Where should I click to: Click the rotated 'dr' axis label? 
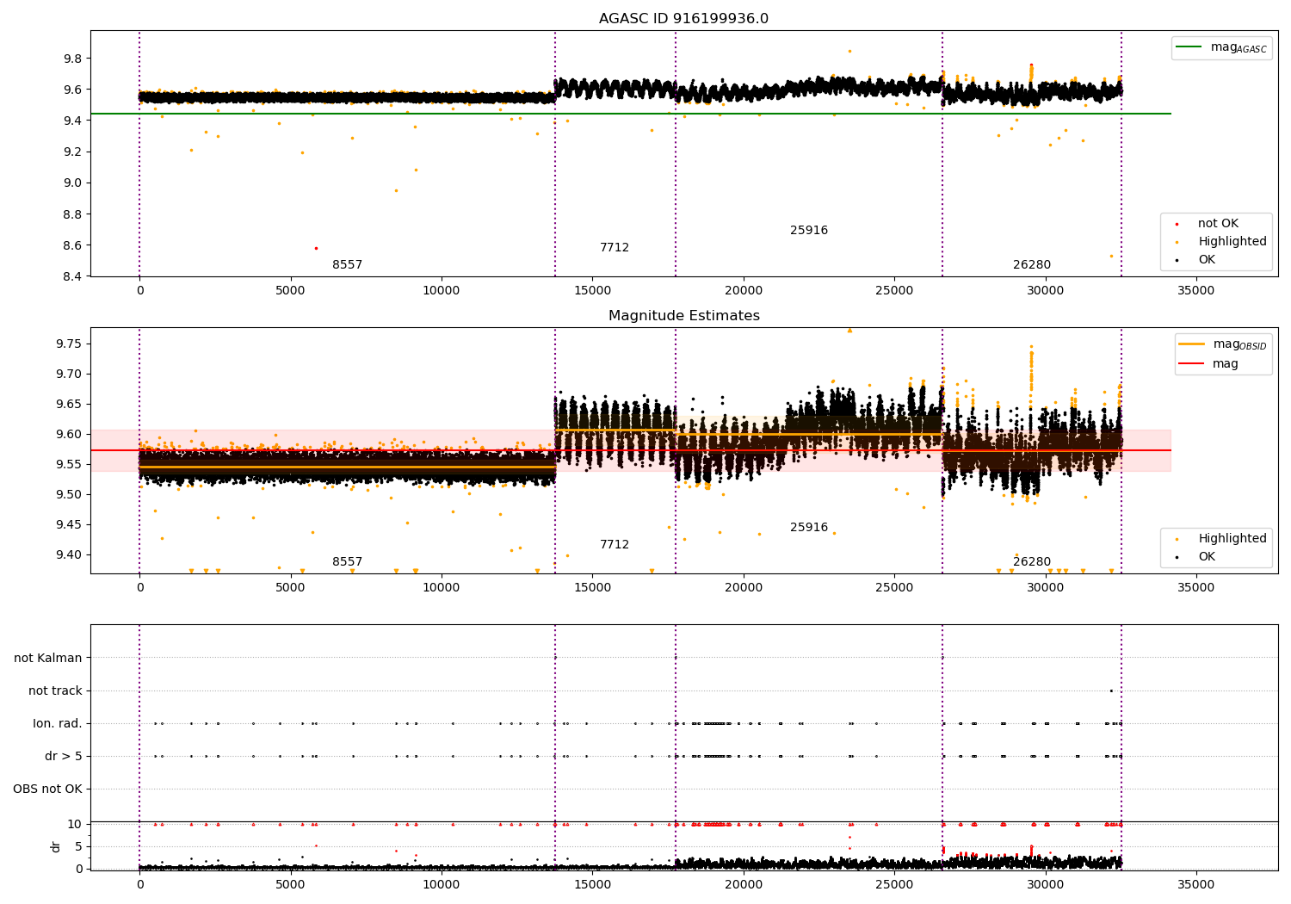click(56, 846)
